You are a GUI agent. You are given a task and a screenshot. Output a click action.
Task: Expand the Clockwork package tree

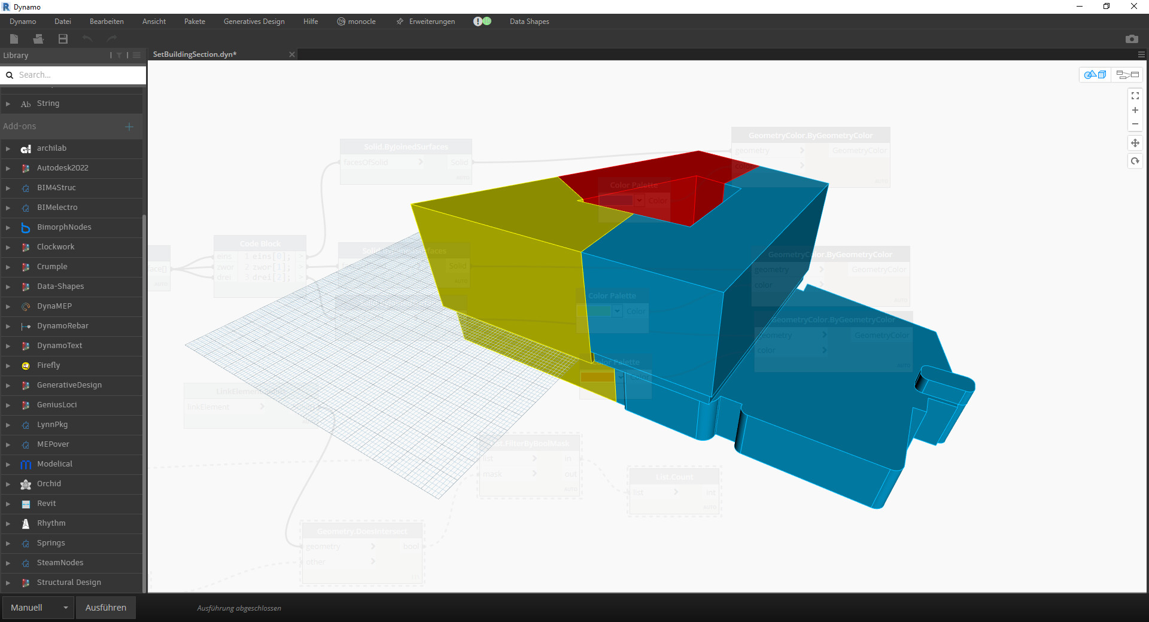point(8,248)
